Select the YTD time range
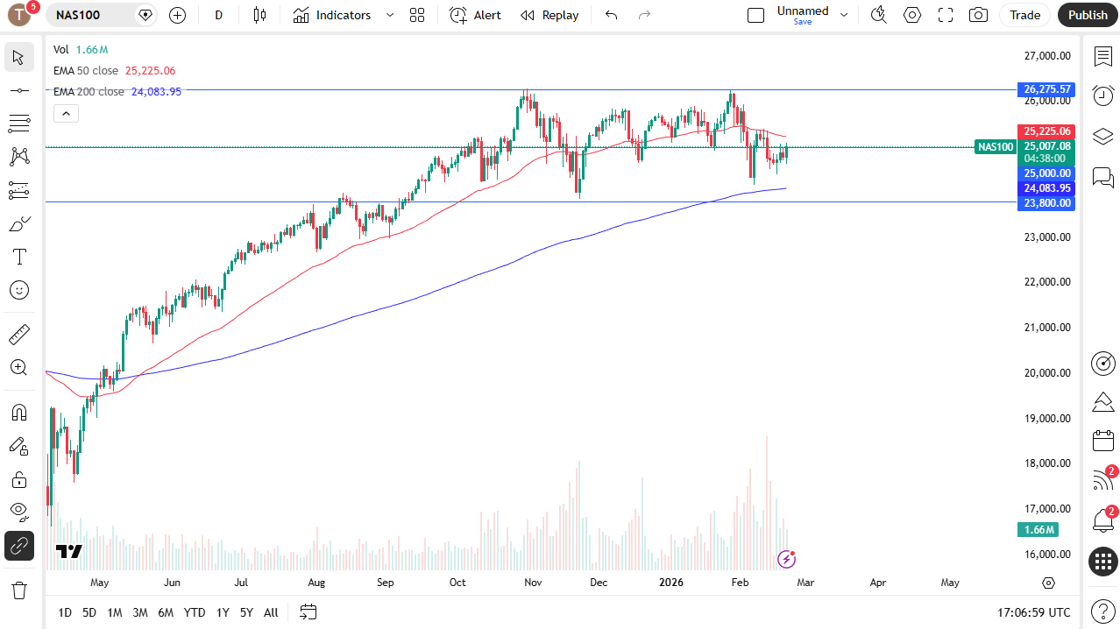This screenshot has height=629, width=1120. (x=195, y=612)
